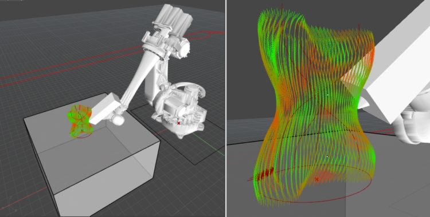Select the red X marker inside toolpath circle

click(316, 179)
